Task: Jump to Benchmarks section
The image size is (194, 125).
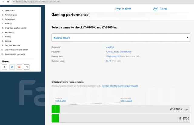Action: click(10, 32)
